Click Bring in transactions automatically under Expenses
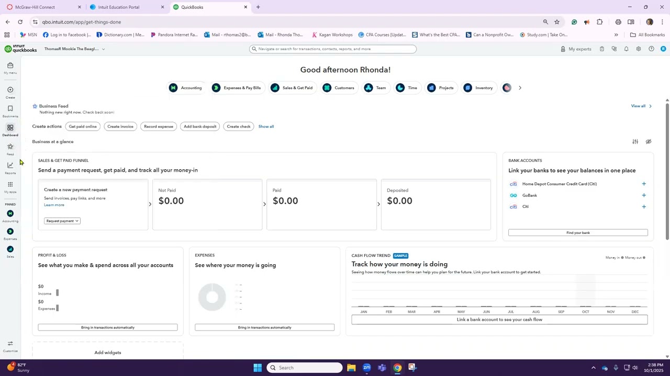The width and height of the screenshot is (670, 376). pyautogui.click(x=264, y=327)
